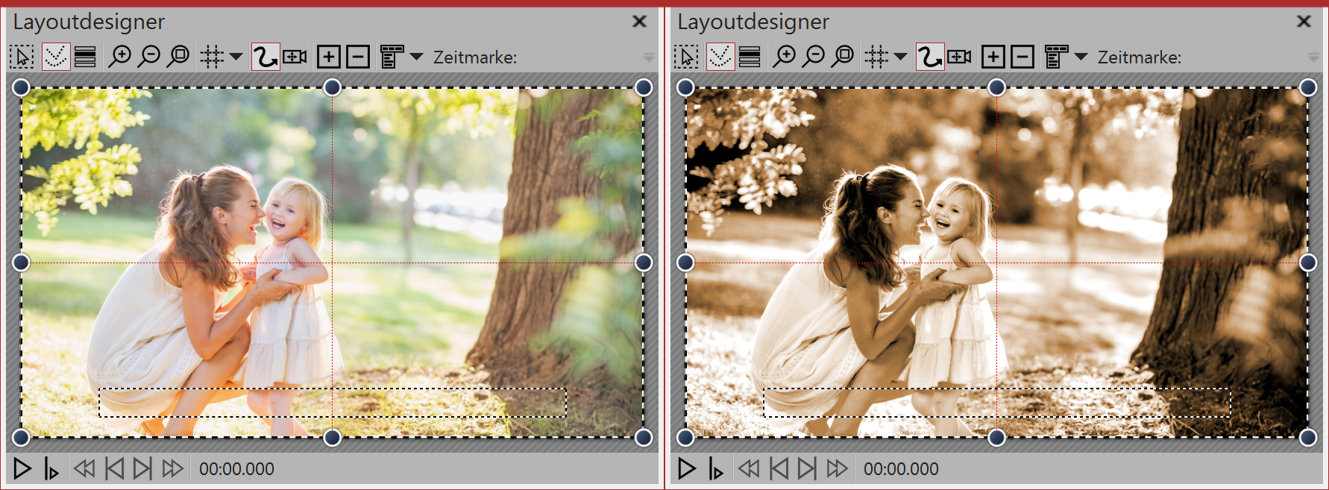This screenshot has width=1329, height=490.
Task: Click camera pan icon in left Layoutdesigner
Action: click(x=295, y=57)
